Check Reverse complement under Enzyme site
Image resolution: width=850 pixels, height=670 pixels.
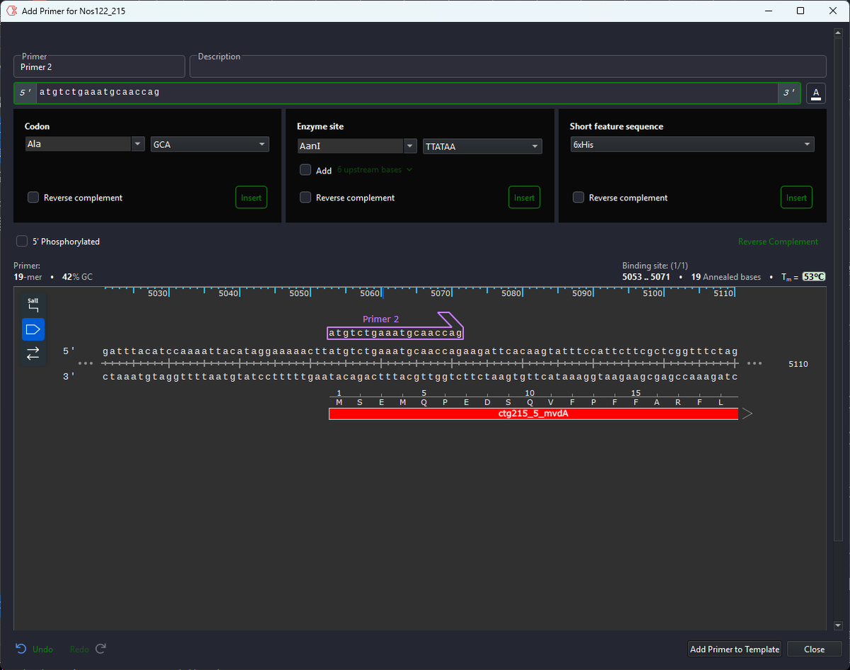(x=305, y=198)
